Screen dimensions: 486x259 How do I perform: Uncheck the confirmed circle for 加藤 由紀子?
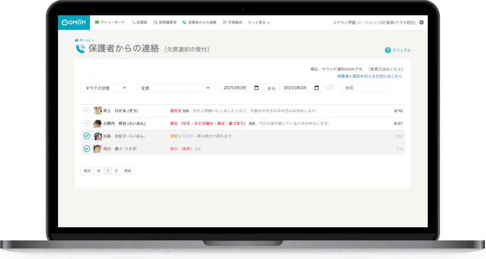(x=87, y=136)
